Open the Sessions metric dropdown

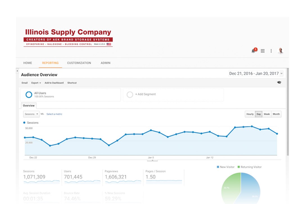pos(31,114)
